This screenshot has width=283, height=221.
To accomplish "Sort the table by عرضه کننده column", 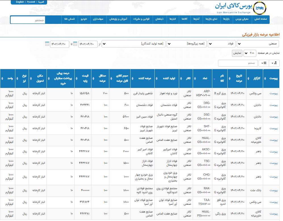I will pos(142,79).
